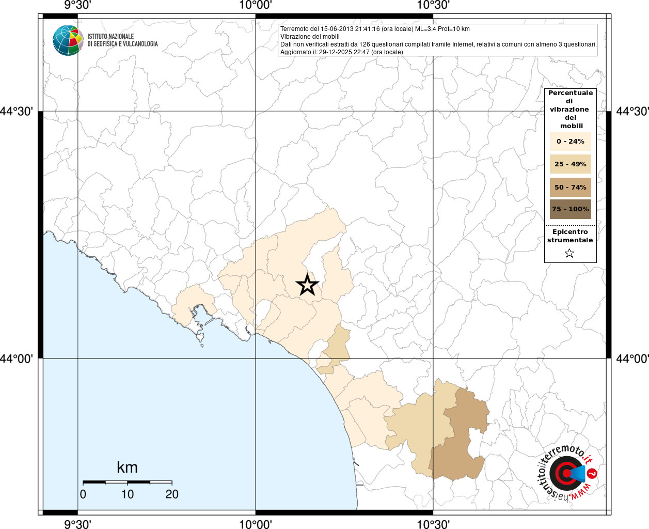Click the left 44°30' latitude label
The image size is (649, 529).
click(x=17, y=111)
